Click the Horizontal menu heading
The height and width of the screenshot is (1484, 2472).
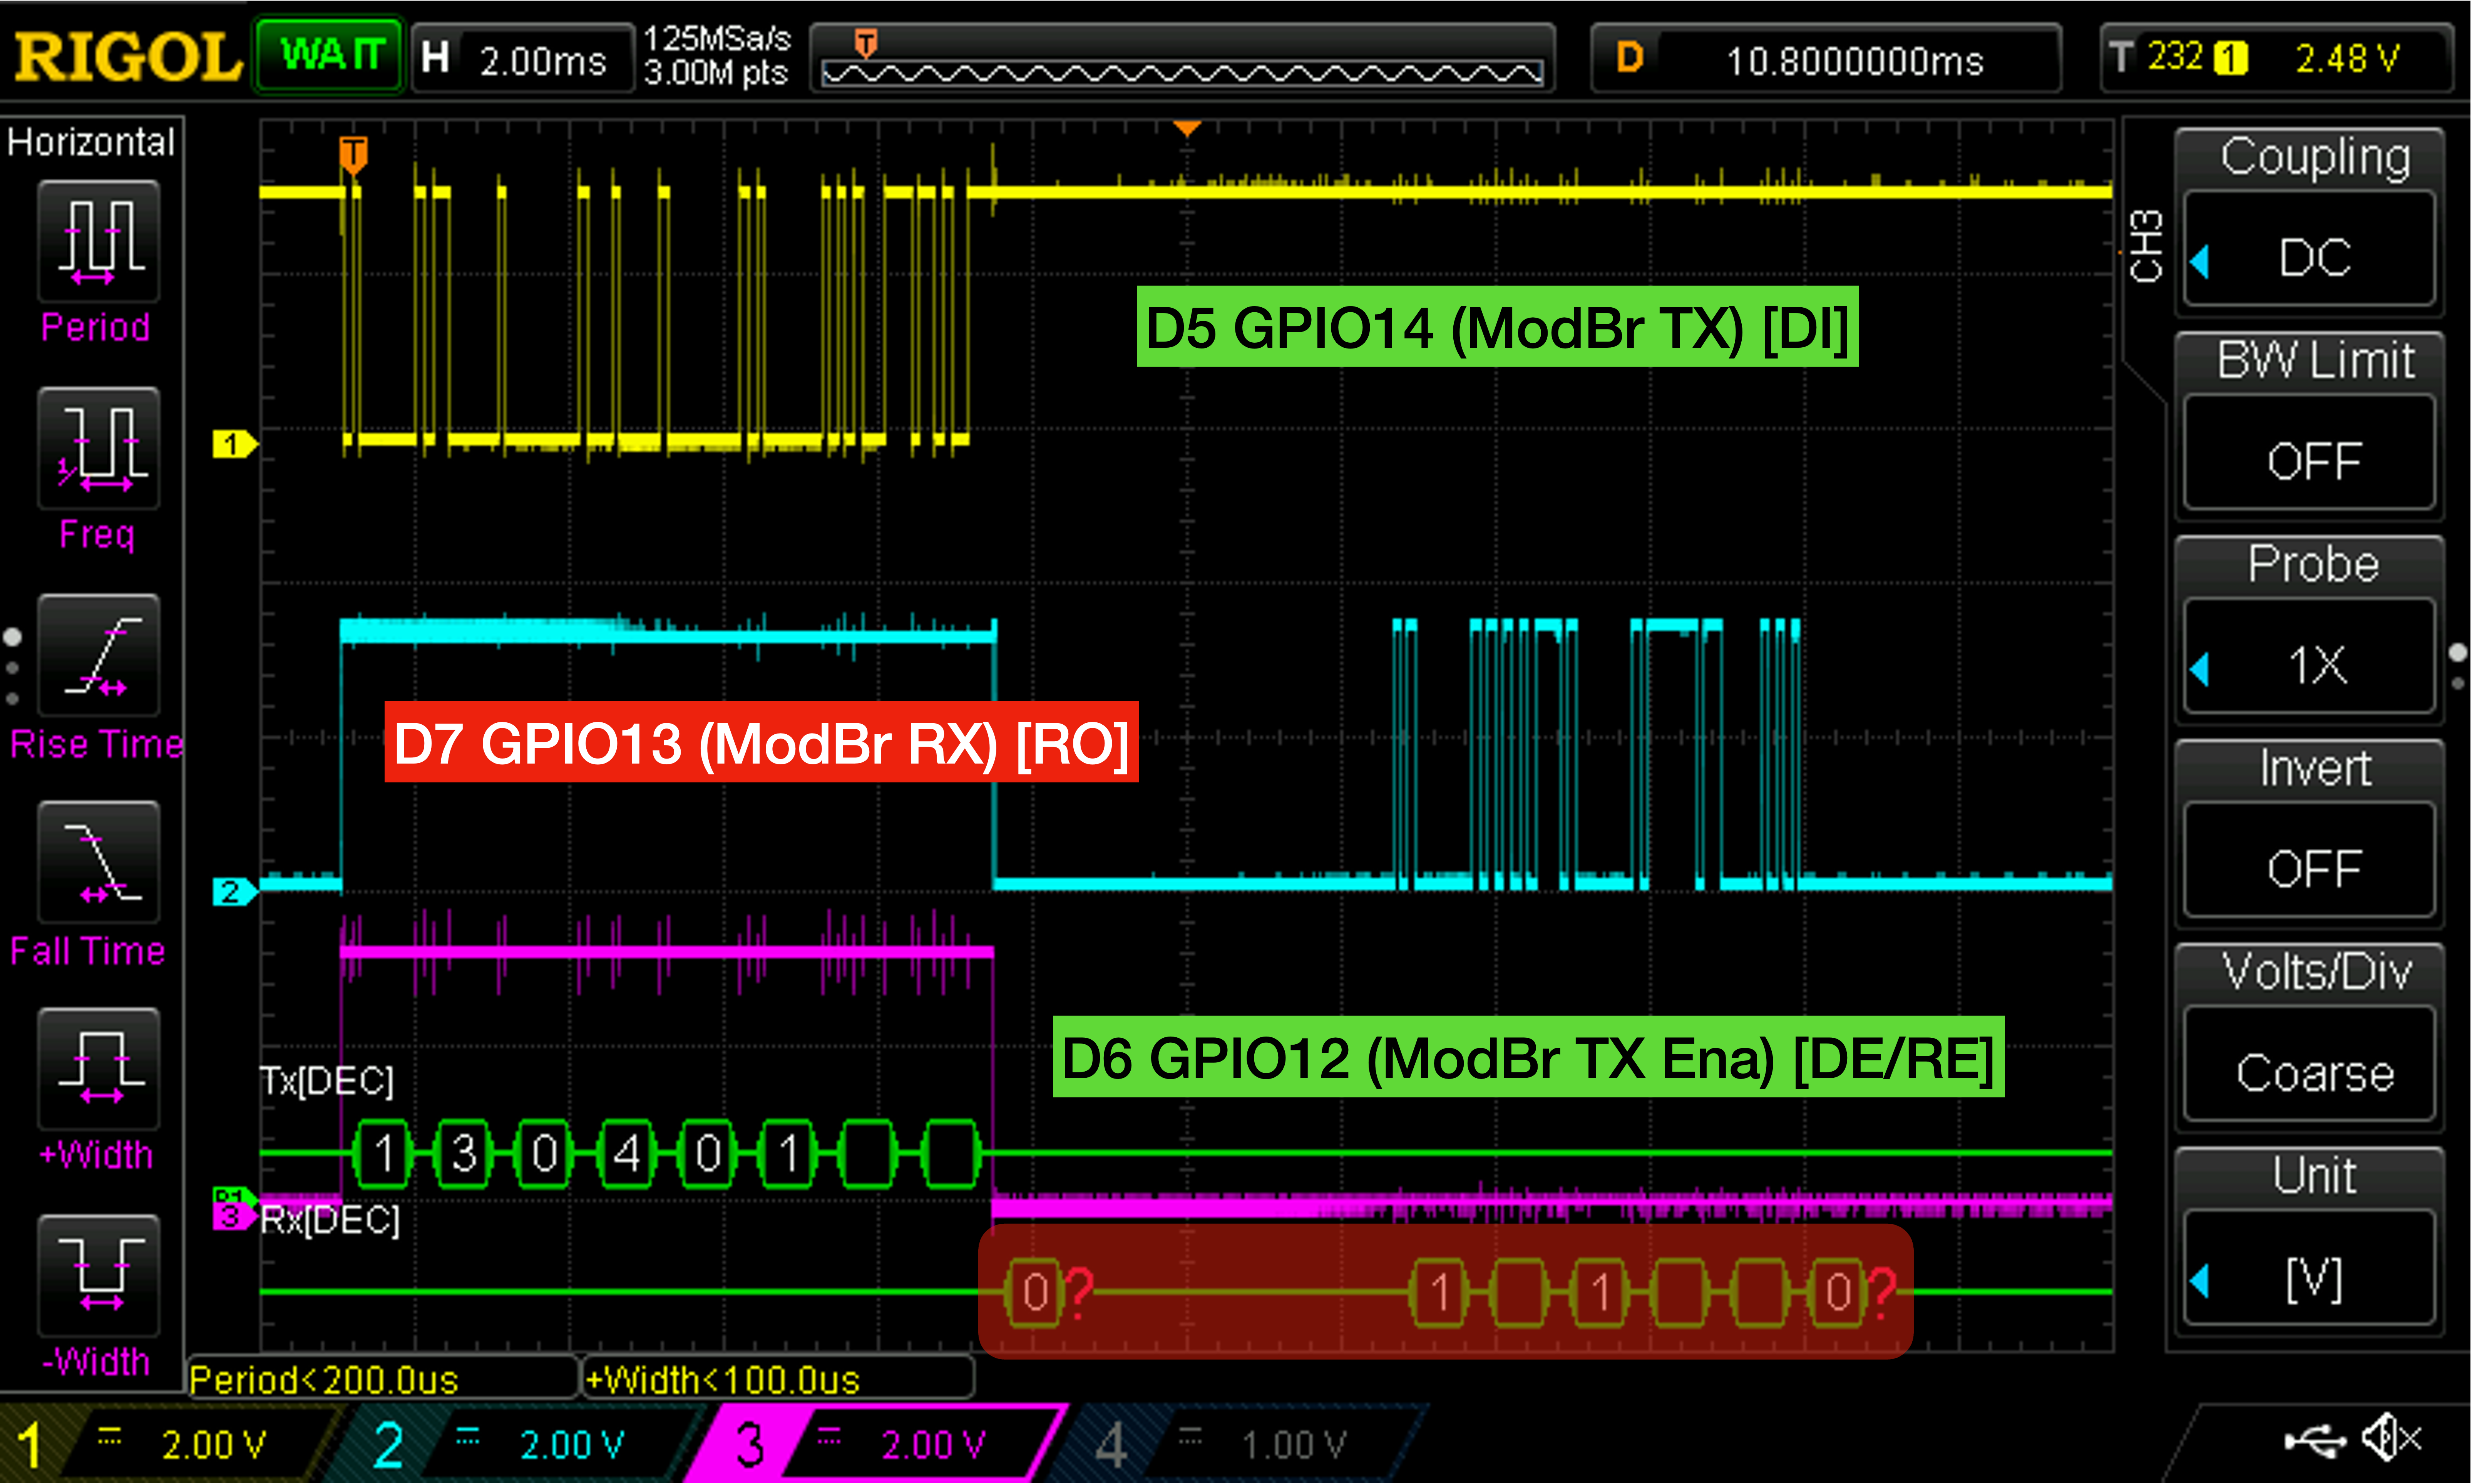[x=91, y=142]
